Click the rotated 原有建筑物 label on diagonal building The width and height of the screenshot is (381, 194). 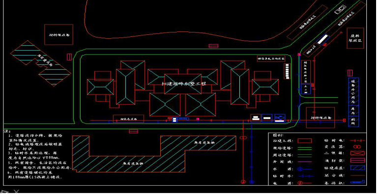[45, 60]
